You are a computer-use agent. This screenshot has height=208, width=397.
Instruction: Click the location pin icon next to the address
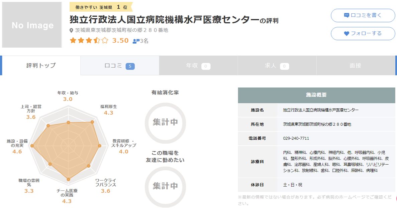[71, 30]
